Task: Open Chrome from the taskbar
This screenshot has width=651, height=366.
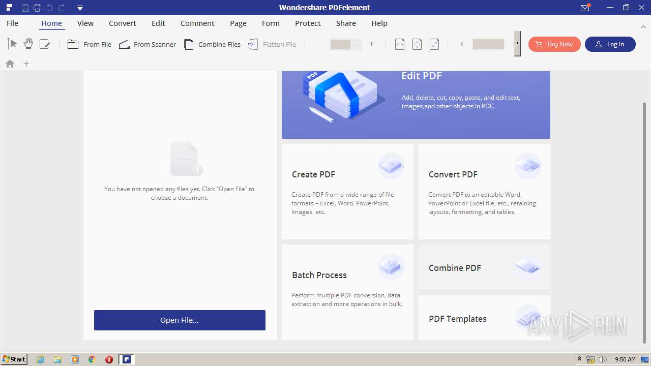Action: pos(92,359)
